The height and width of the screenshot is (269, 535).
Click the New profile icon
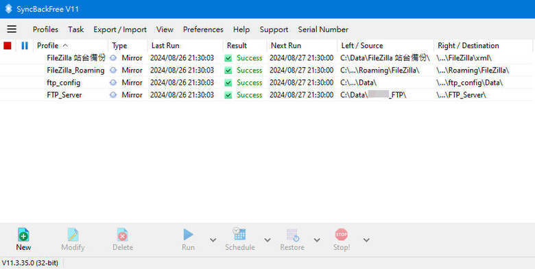point(23,235)
